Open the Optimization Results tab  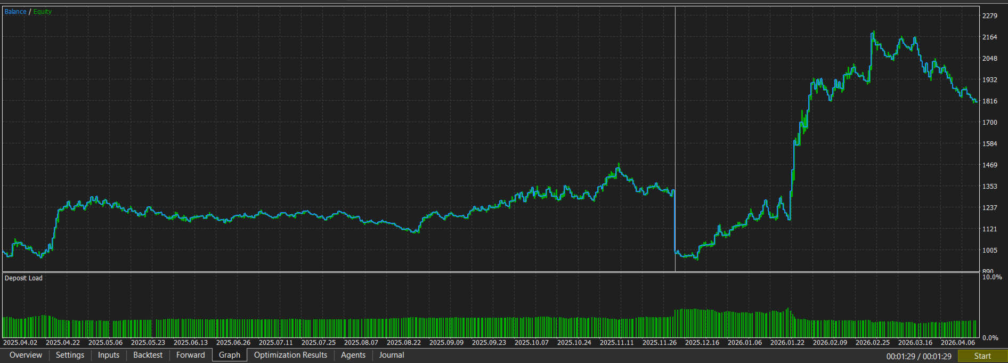[x=290, y=355]
